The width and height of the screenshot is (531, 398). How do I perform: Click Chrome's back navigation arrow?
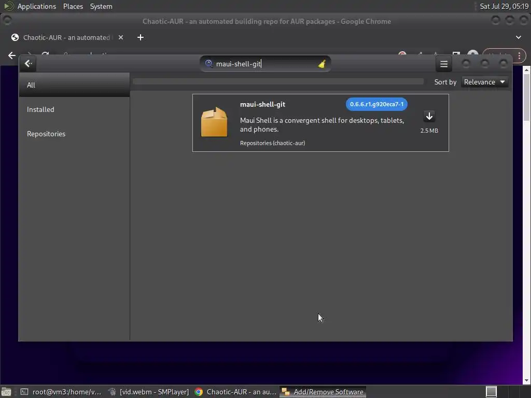(12, 55)
